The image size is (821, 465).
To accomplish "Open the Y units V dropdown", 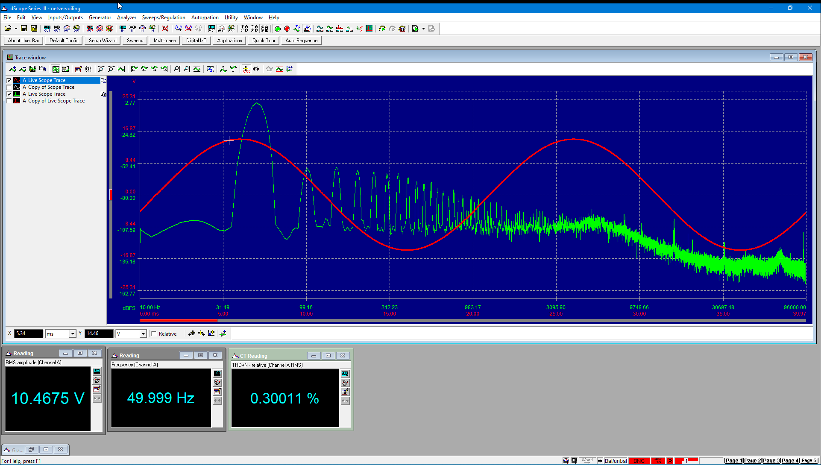I will [x=143, y=334].
